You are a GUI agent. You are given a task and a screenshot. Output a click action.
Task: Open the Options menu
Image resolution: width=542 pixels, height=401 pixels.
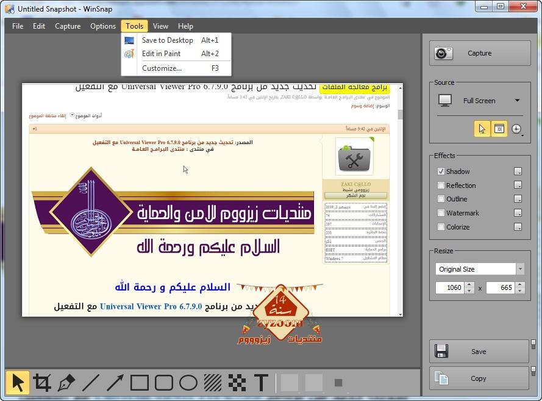coord(103,26)
